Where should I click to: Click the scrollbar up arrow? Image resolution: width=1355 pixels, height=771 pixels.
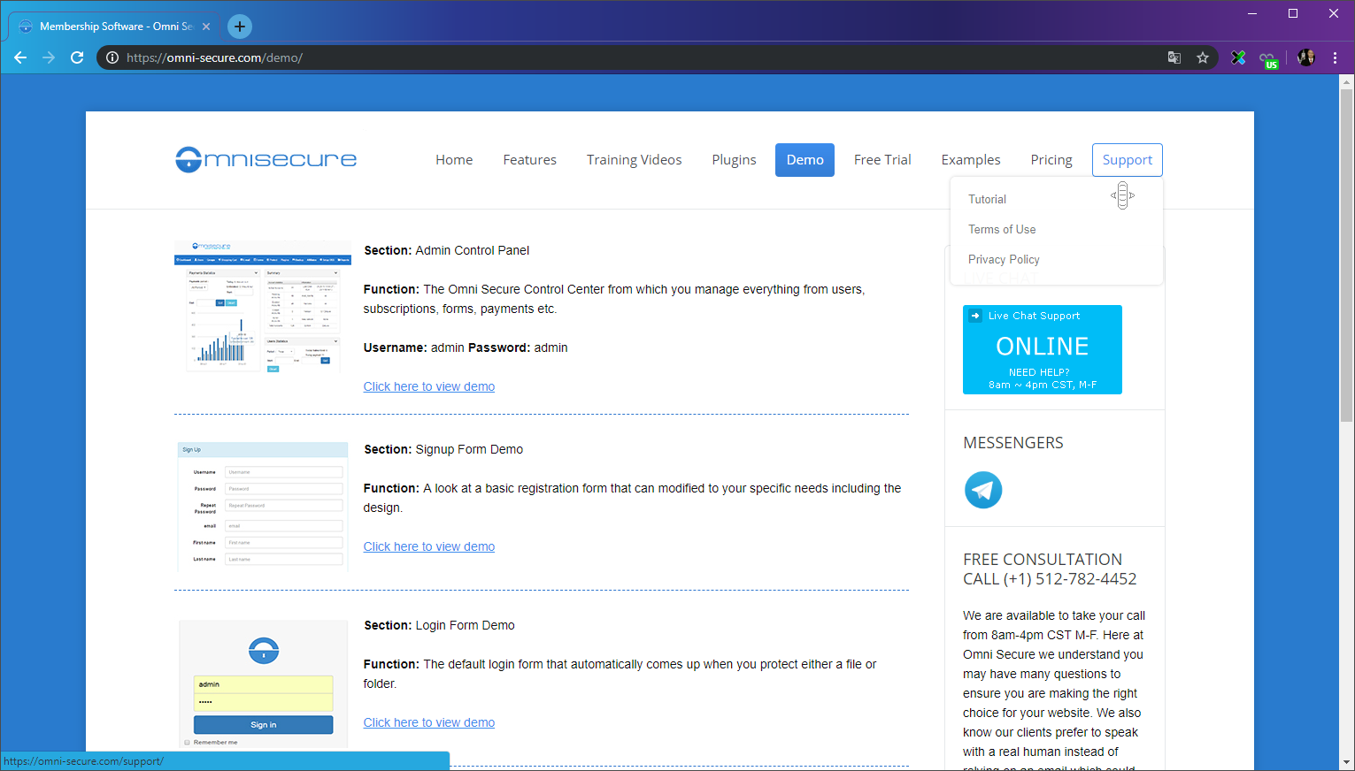(1347, 81)
